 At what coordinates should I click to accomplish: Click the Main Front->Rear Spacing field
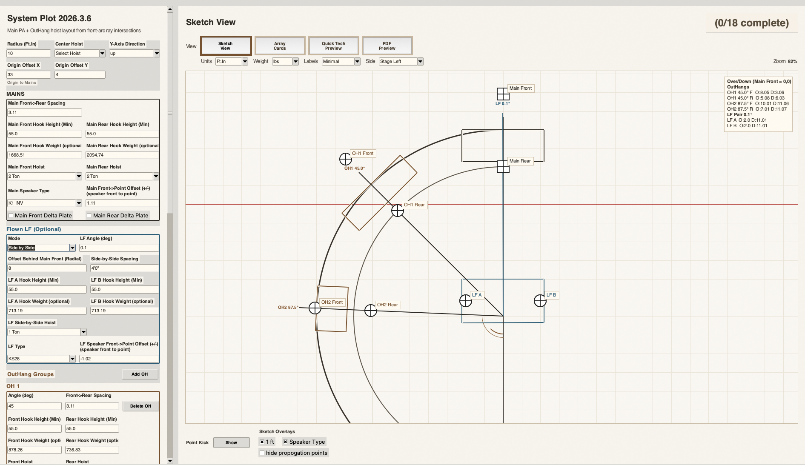[x=44, y=112]
